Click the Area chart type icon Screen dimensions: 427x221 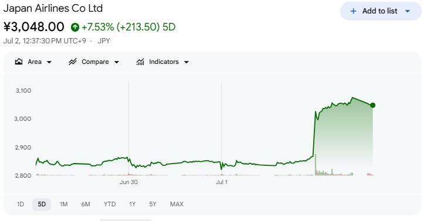pyautogui.click(x=19, y=62)
